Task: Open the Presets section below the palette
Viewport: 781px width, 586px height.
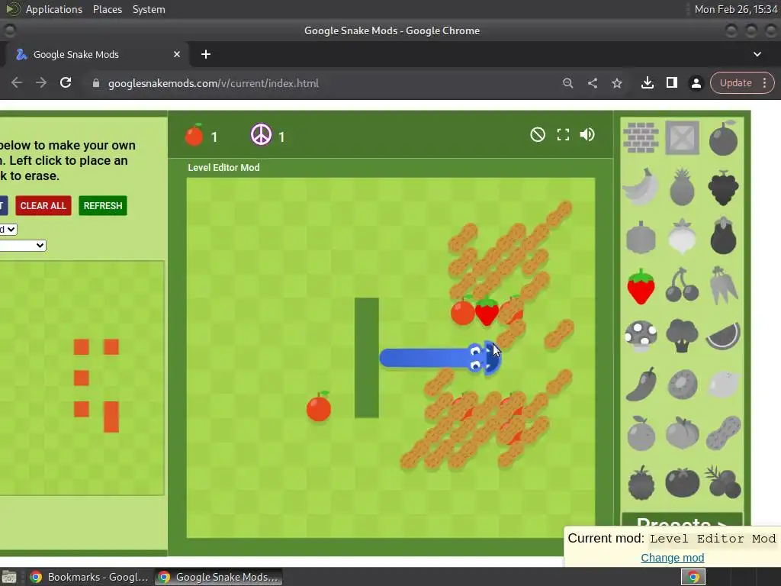Action: point(681,522)
